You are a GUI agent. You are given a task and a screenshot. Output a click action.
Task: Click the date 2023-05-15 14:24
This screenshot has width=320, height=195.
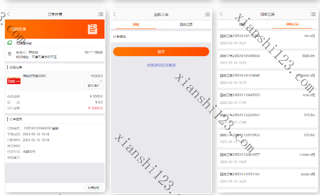coord(233,162)
